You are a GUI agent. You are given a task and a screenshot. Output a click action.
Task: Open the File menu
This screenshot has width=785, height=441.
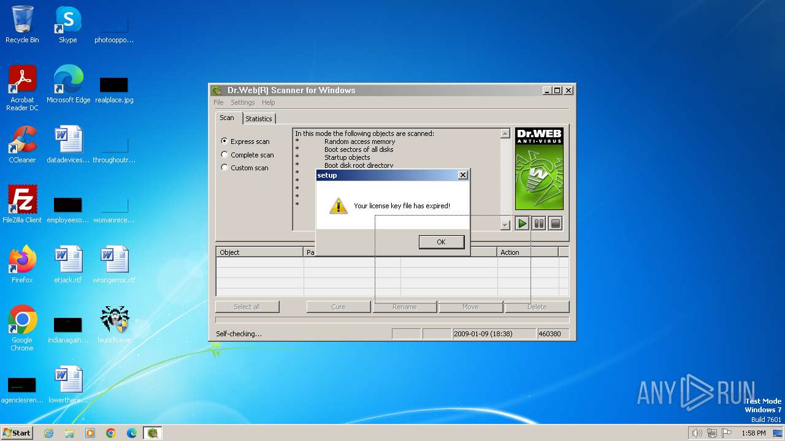(218, 102)
